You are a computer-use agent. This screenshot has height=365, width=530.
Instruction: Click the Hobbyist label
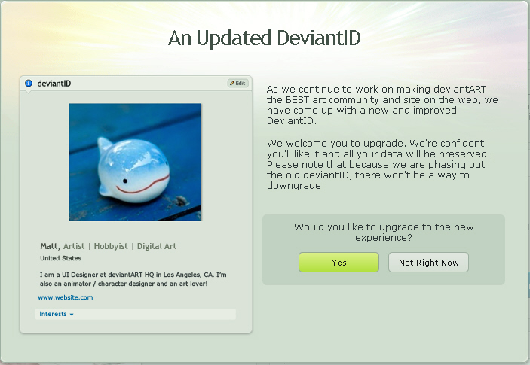click(111, 246)
